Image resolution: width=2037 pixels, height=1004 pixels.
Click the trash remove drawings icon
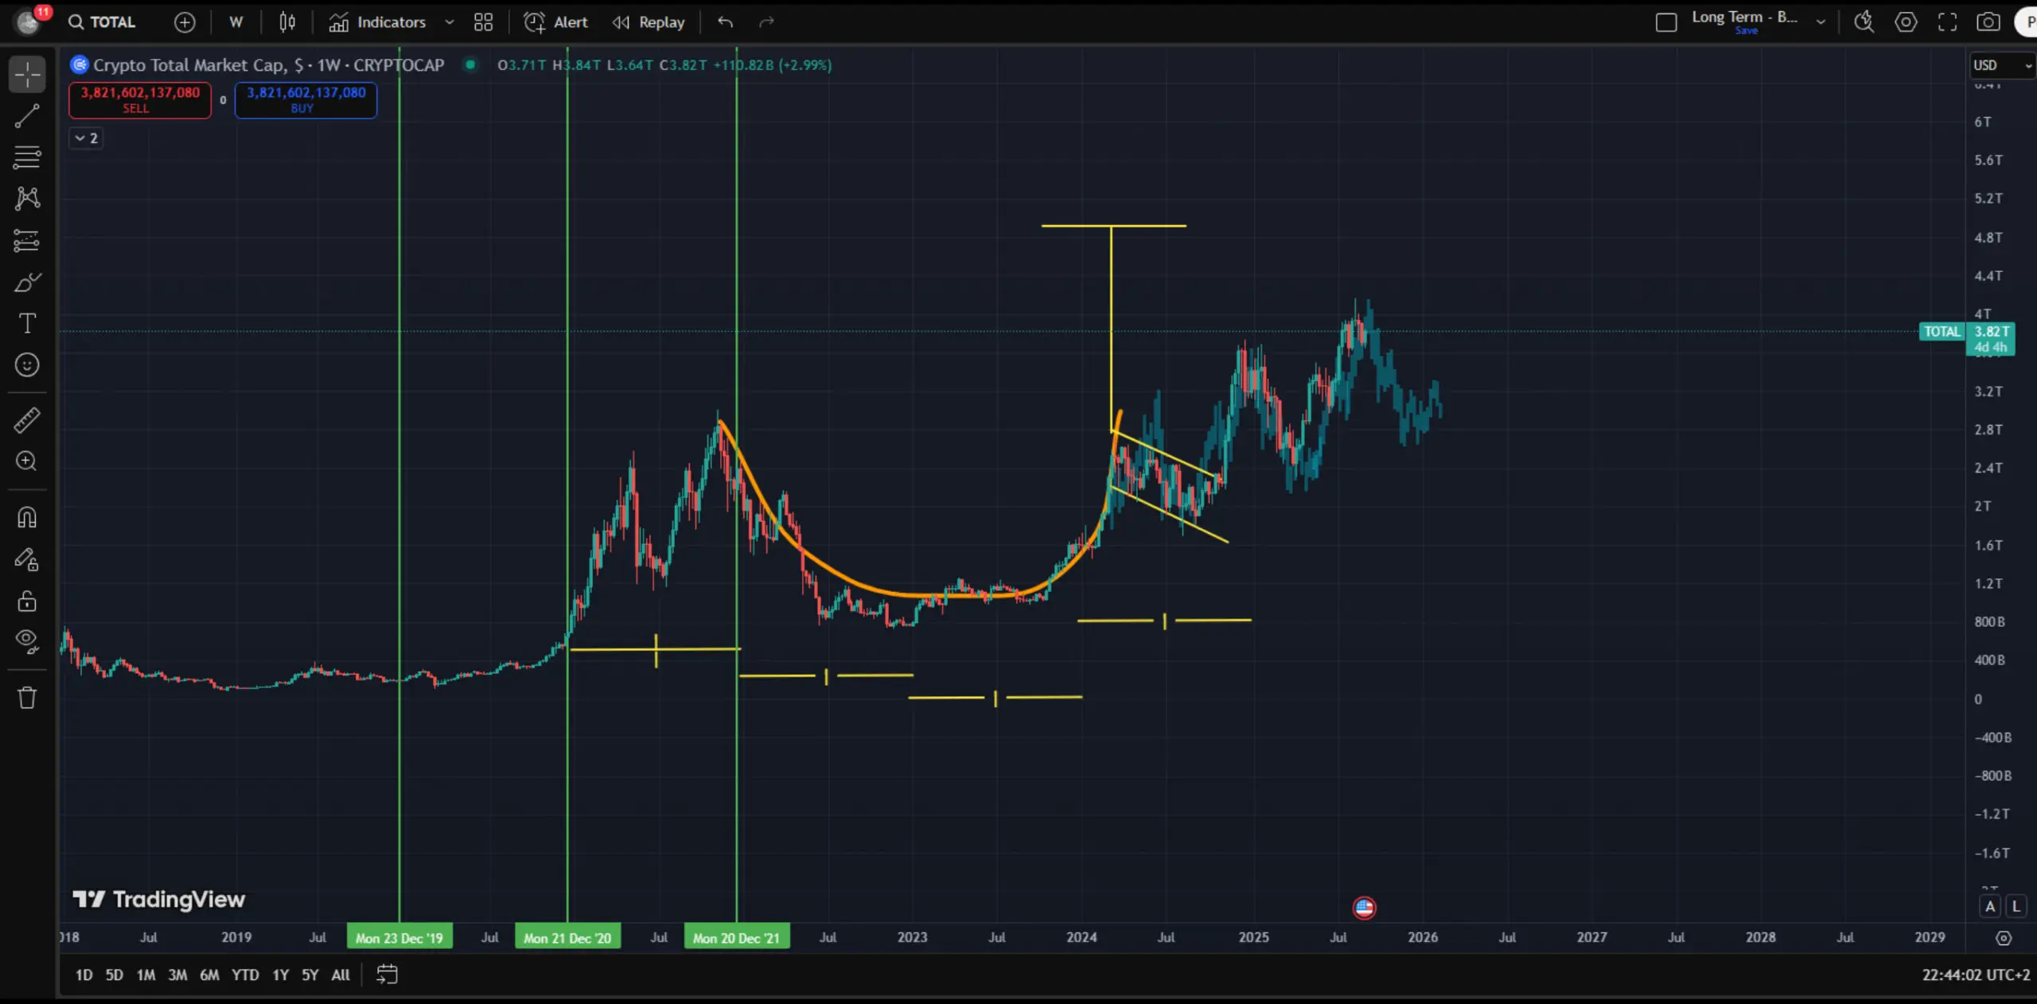click(27, 698)
